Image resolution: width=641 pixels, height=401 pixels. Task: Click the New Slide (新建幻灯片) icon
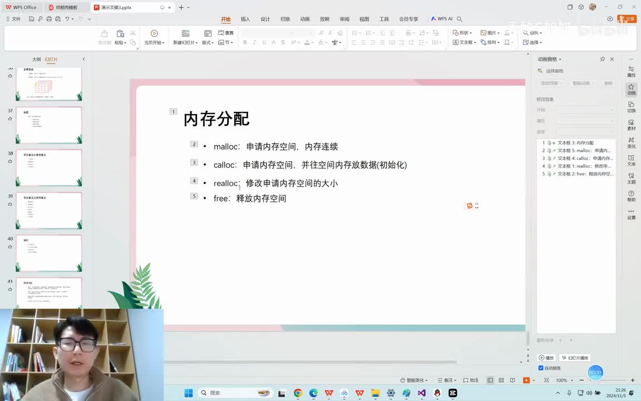pyautogui.click(x=185, y=33)
